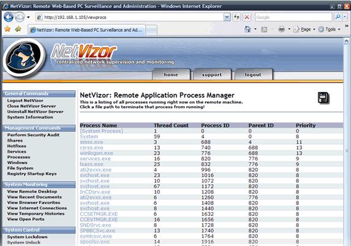Screen dimensions: 351x246
Task: Open the Windows command
Action: 17,163
